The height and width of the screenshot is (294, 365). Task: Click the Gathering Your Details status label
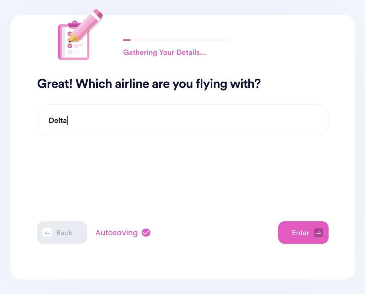[165, 53]
